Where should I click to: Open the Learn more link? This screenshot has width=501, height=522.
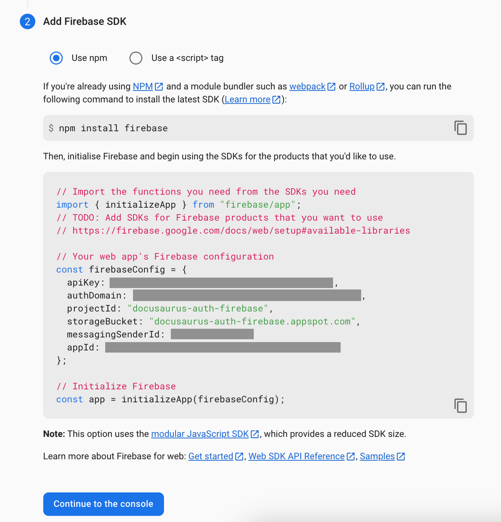coord(247,100)
